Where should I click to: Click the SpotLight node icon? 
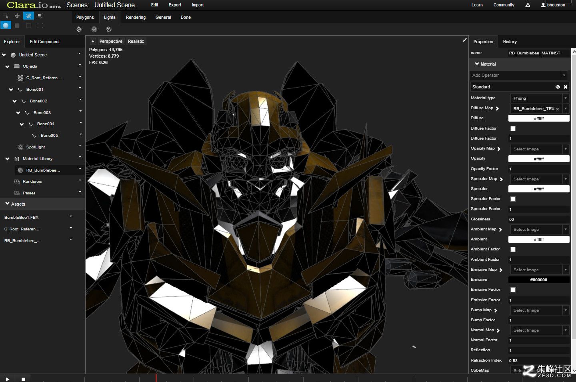(x=20, y=147)
